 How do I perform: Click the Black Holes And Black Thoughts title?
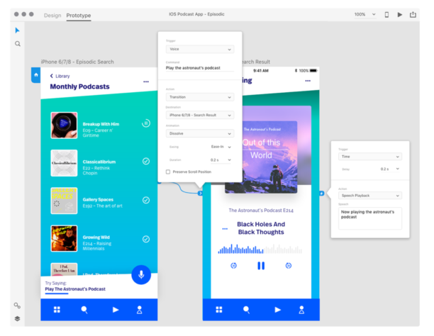pyautogui.click(x=261, y=228)
